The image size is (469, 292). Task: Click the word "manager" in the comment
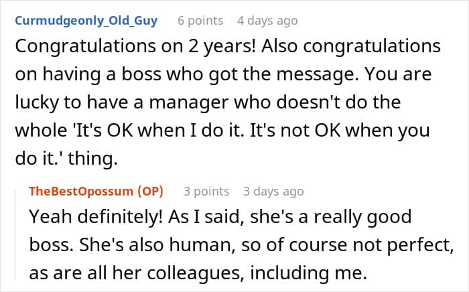tap(189, 102)
